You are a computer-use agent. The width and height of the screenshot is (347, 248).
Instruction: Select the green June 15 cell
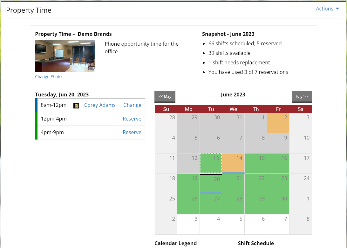coord(256,163)
